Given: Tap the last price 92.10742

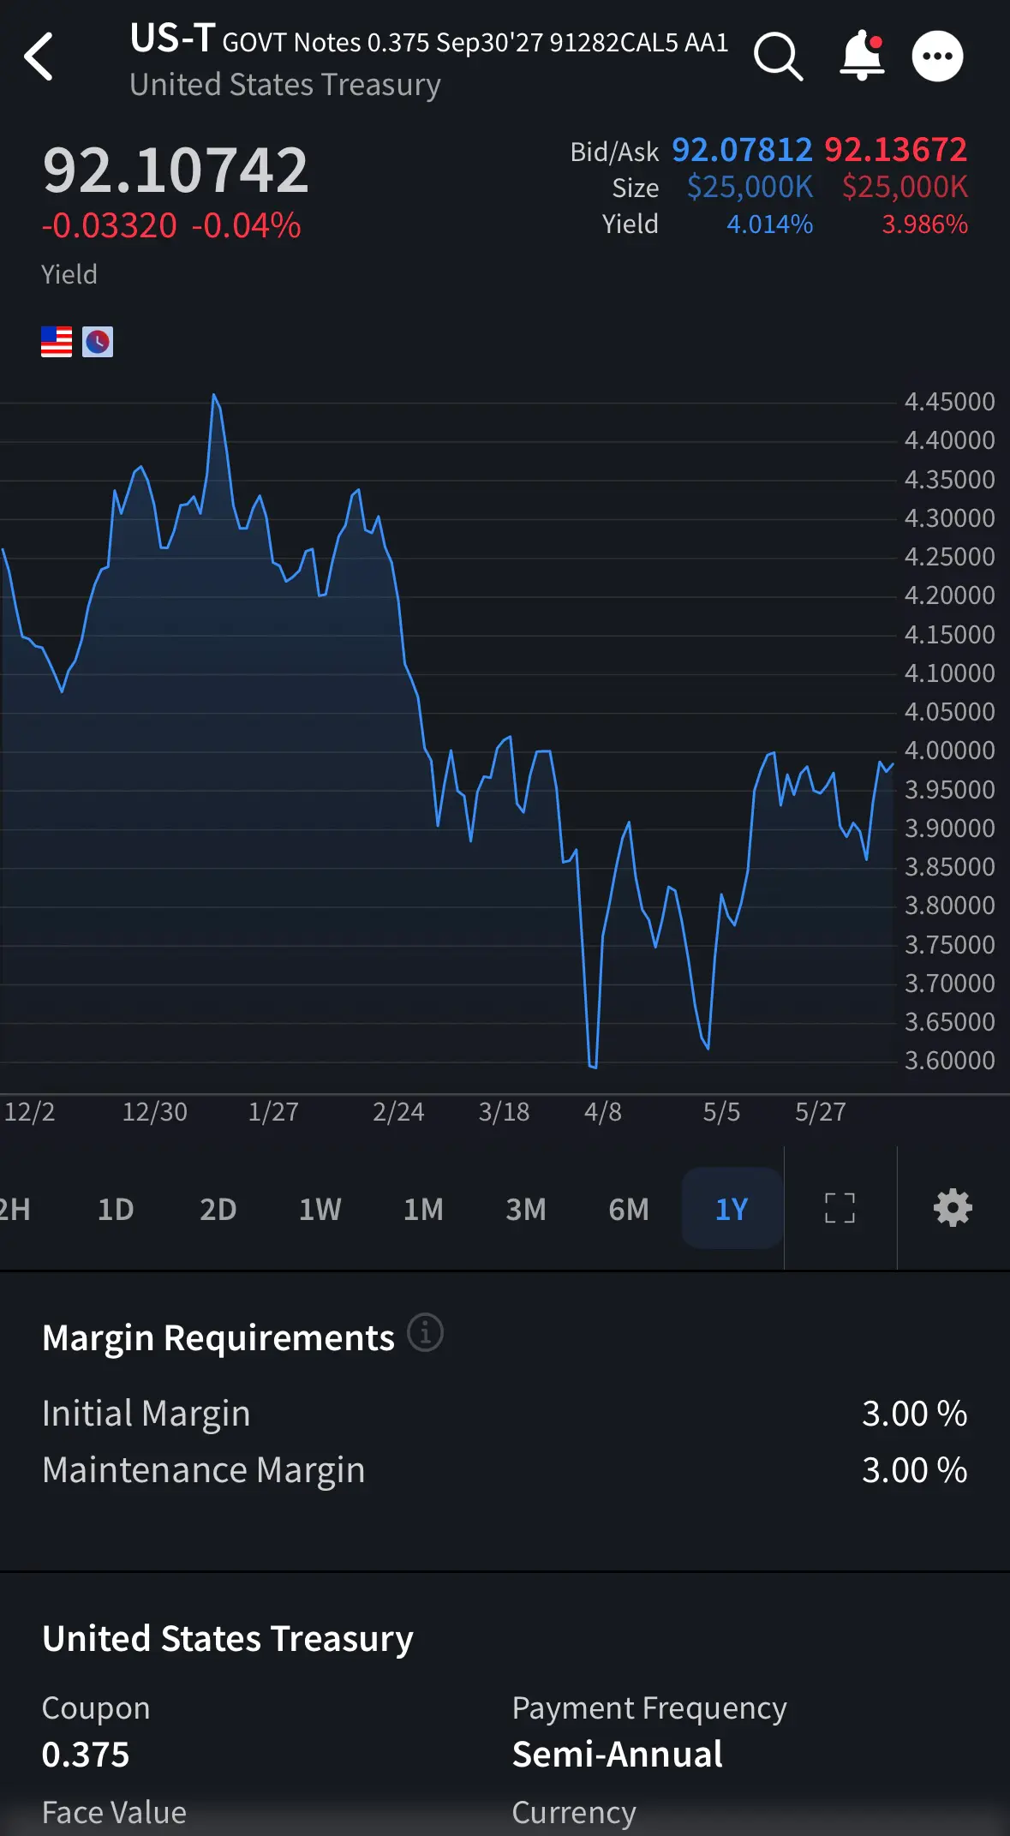Looking at the screenshot, I should 175,170.
